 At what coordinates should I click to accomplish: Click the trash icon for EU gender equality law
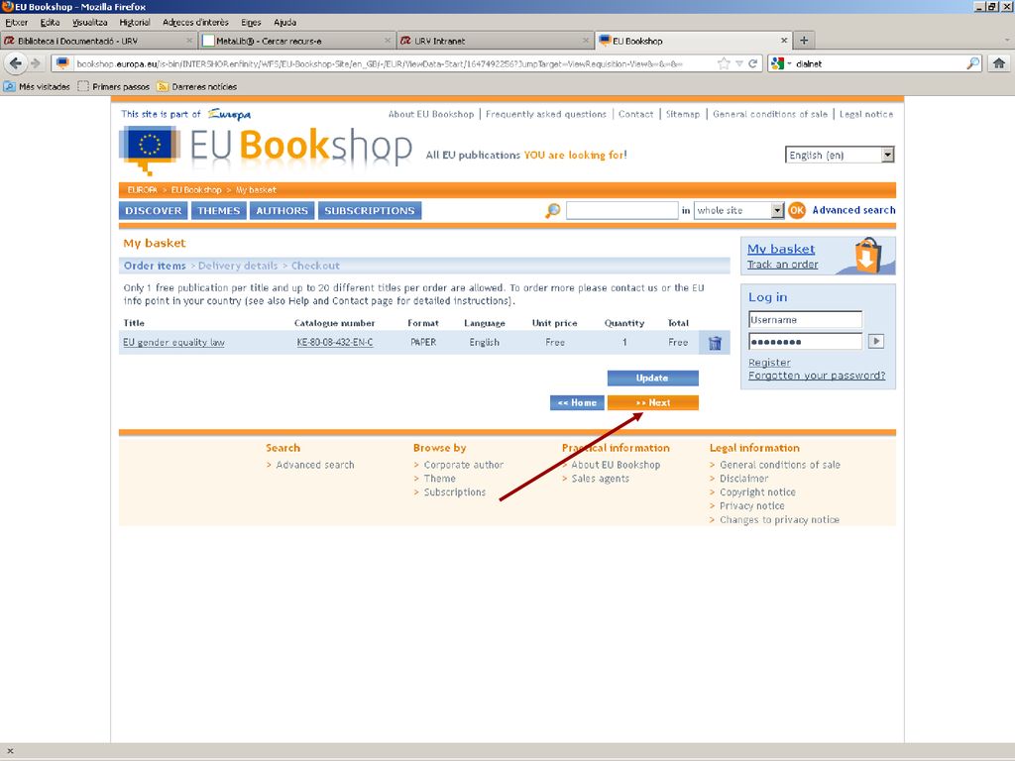coord(715,343)
